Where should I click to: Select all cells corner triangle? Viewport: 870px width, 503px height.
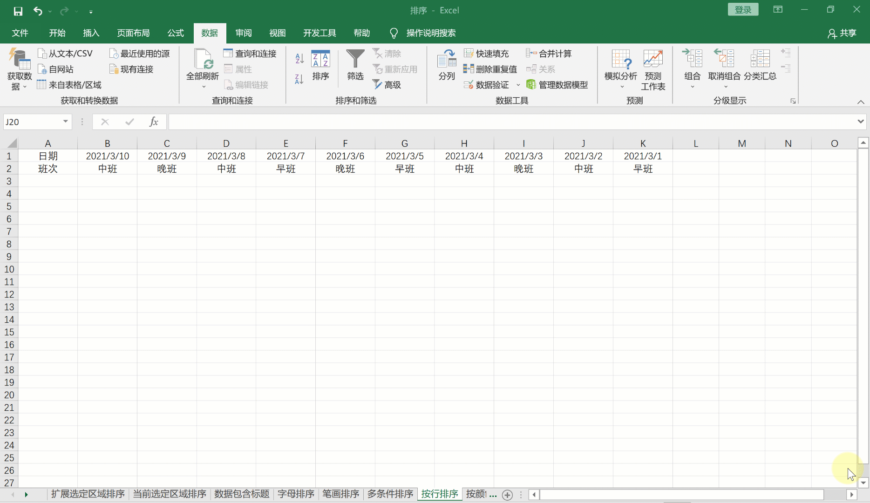click(11, 143)
